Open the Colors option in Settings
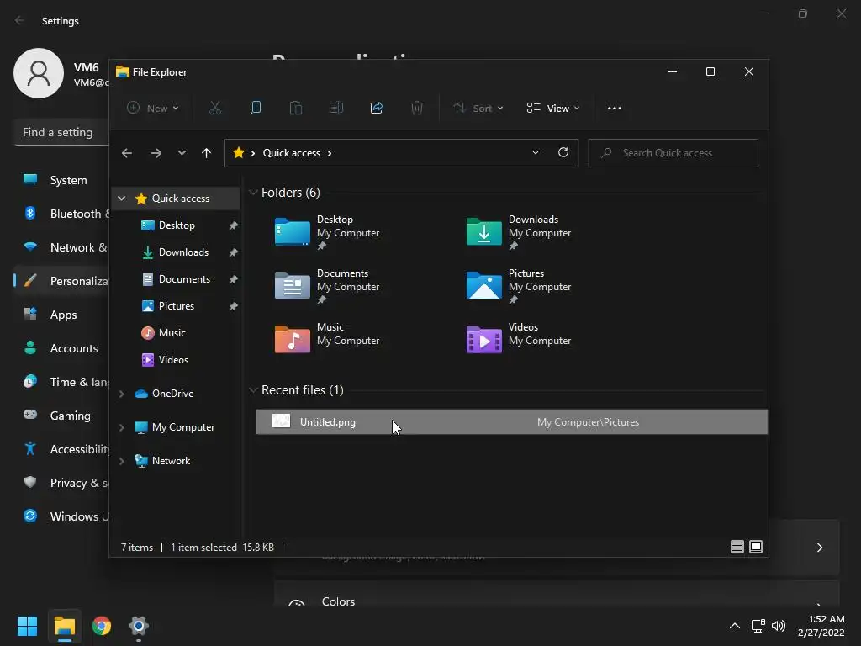This screenshot has width=861, height=646. pos(557,595)
